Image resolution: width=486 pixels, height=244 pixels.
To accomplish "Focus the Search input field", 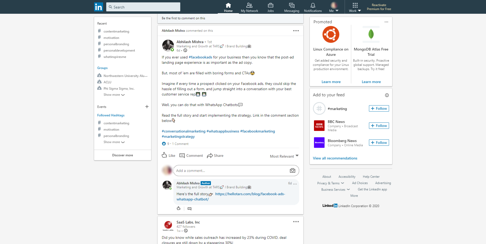I will (143, 7).
